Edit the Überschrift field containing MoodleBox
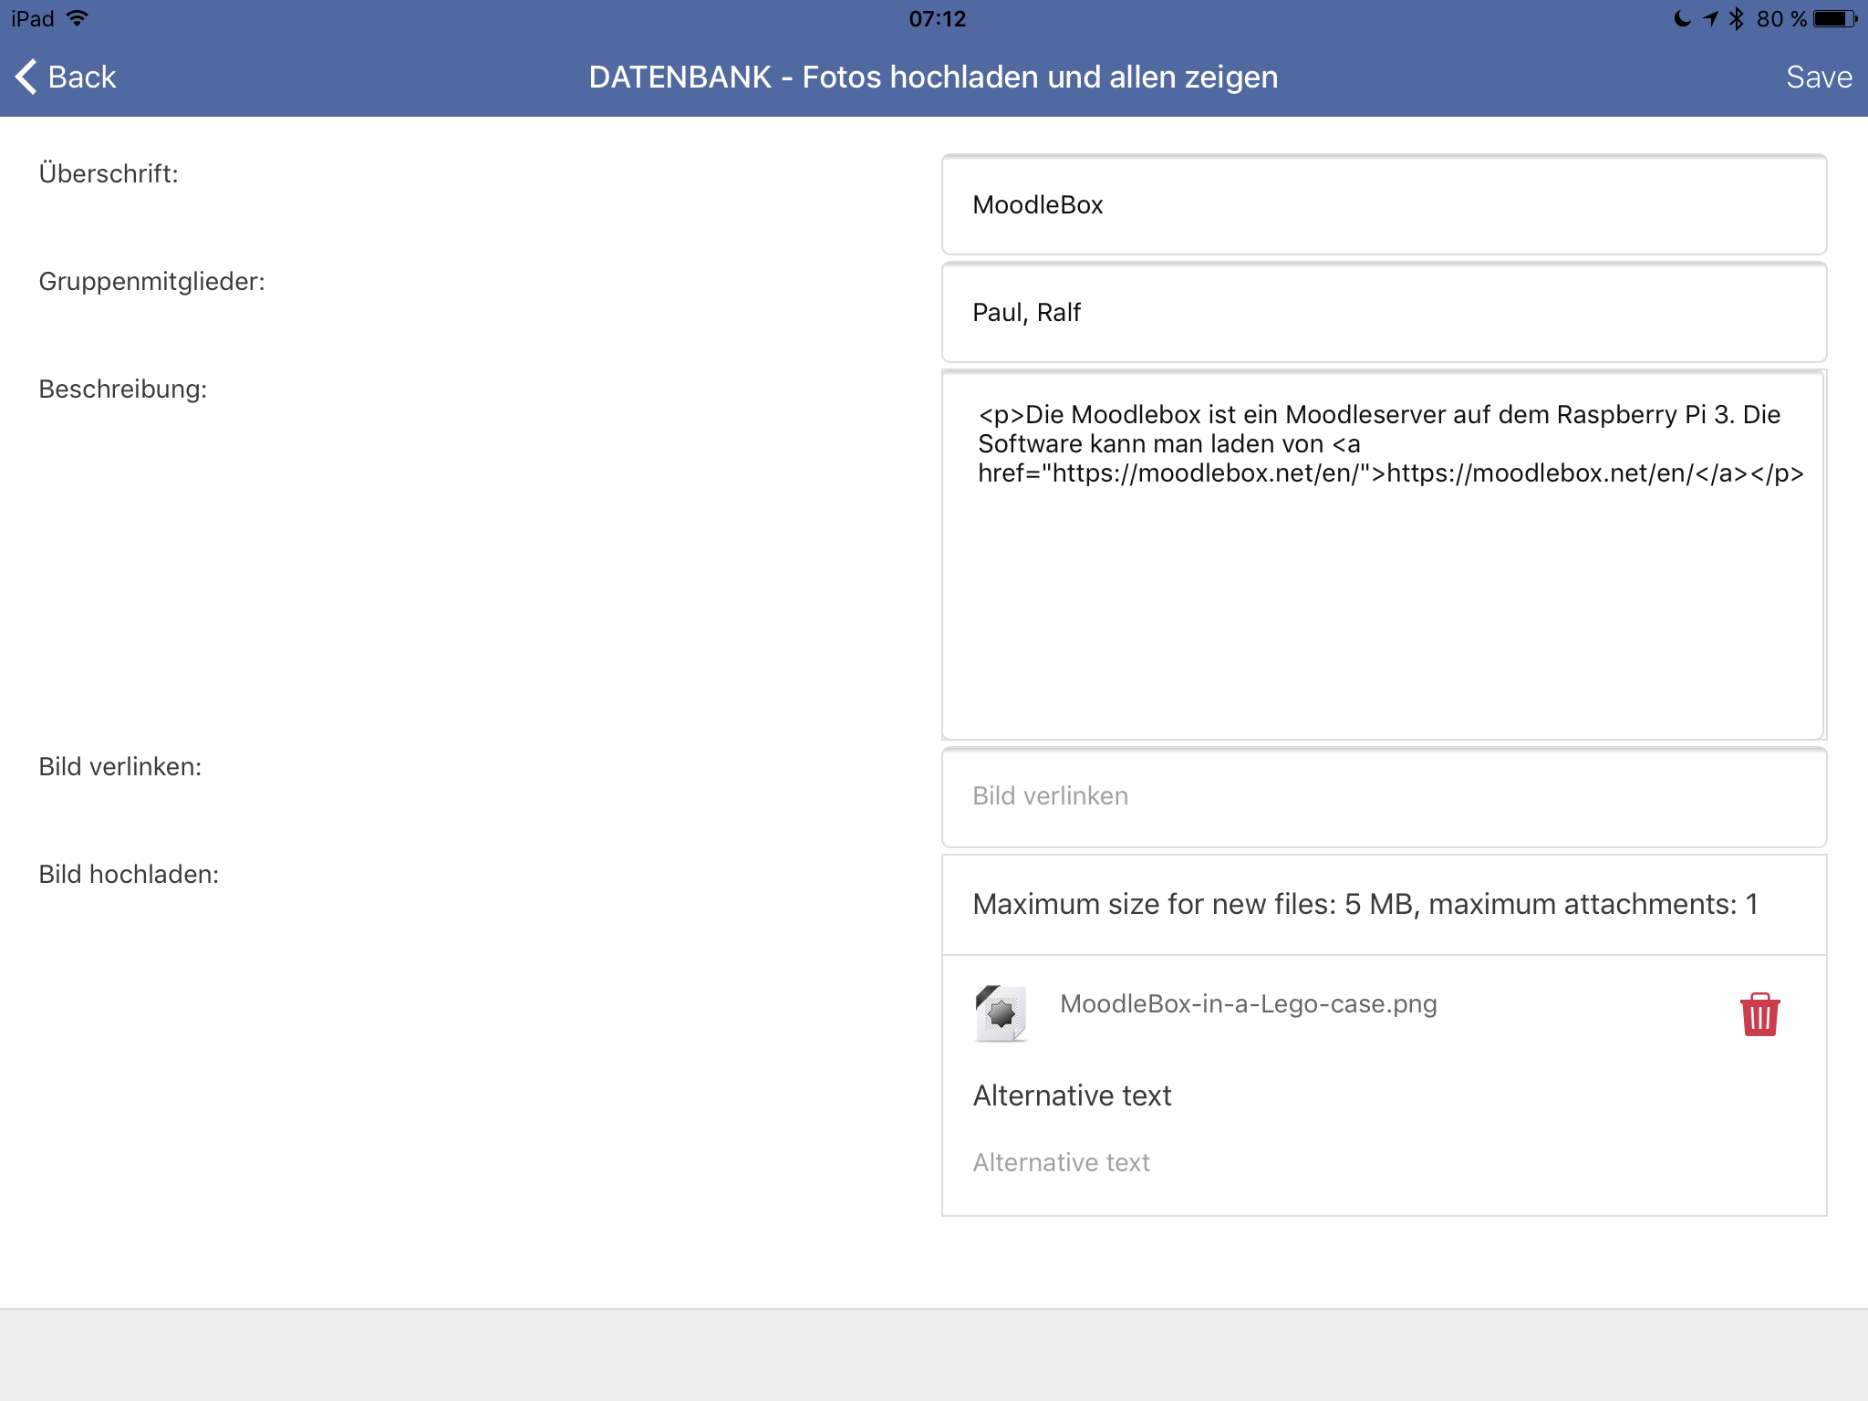 click(x=1384, y=204)
